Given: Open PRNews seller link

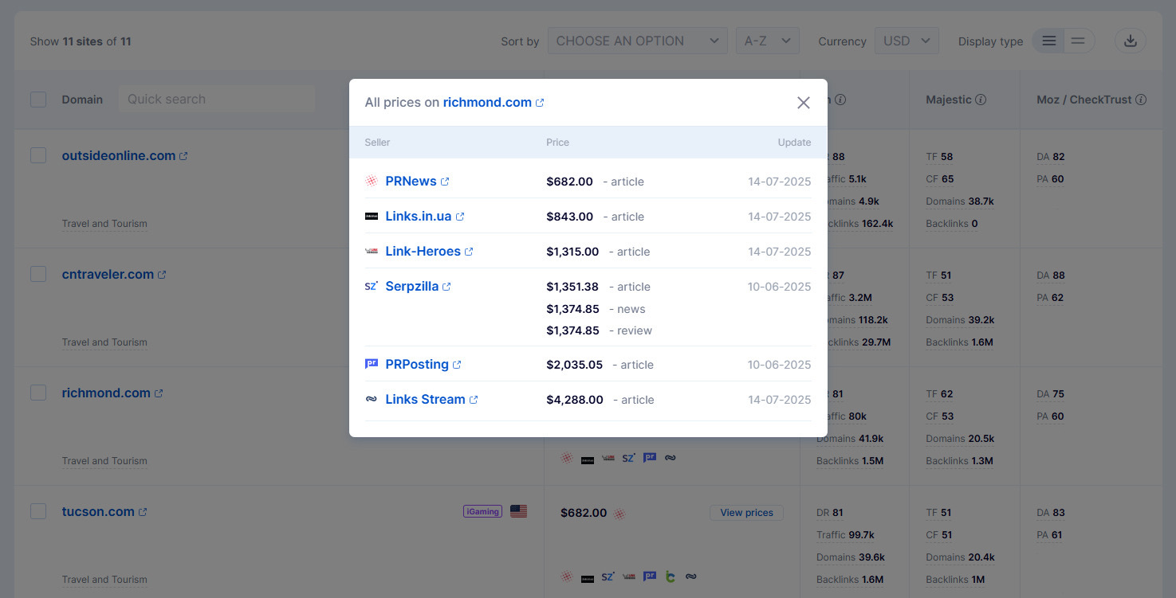Looking at the screenshot, I should coord(411,182).
